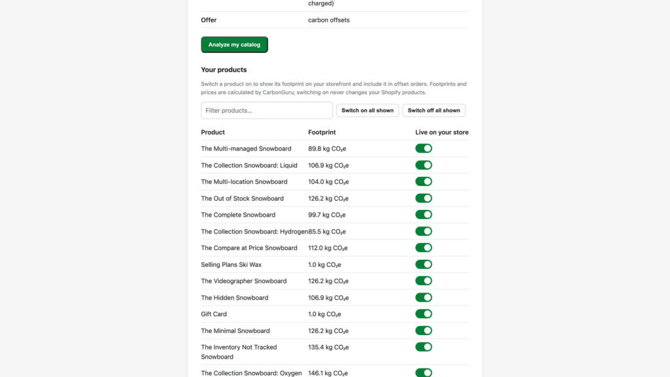Turn off The Videographer Snowboard toggle
This screenshot has height=377, width=670.
pos(423,281)
